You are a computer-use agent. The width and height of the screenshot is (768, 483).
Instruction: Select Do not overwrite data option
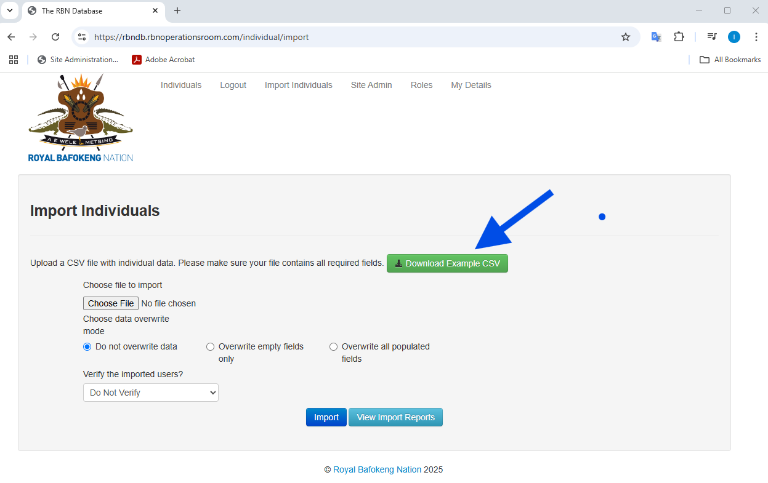[87, 346]
